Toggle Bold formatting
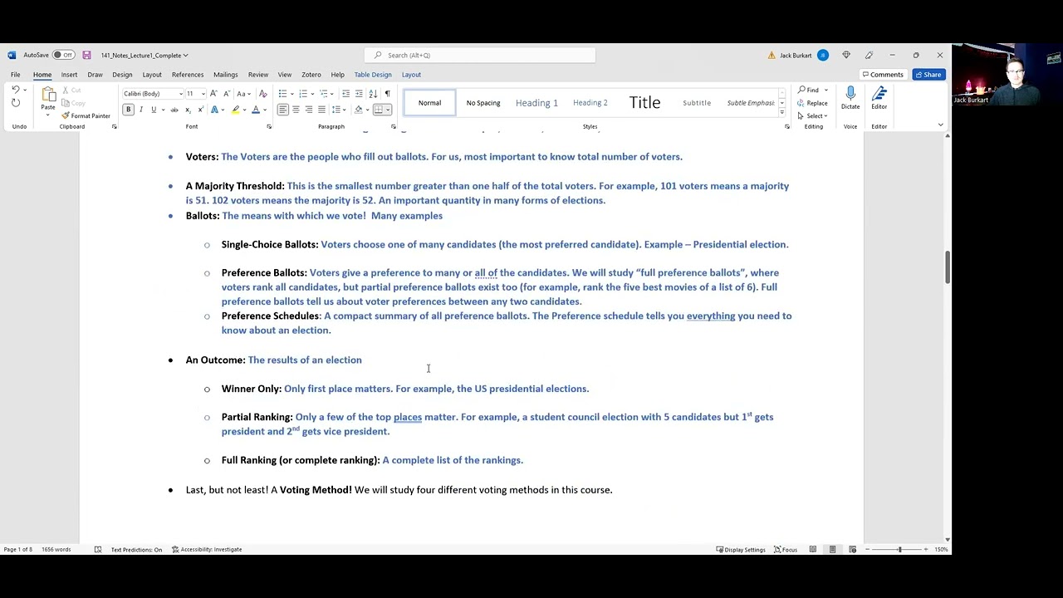 (x=128, y=110)
